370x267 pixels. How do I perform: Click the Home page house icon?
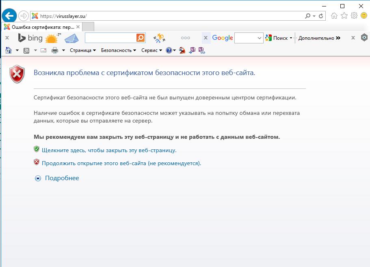coord(8,50)
